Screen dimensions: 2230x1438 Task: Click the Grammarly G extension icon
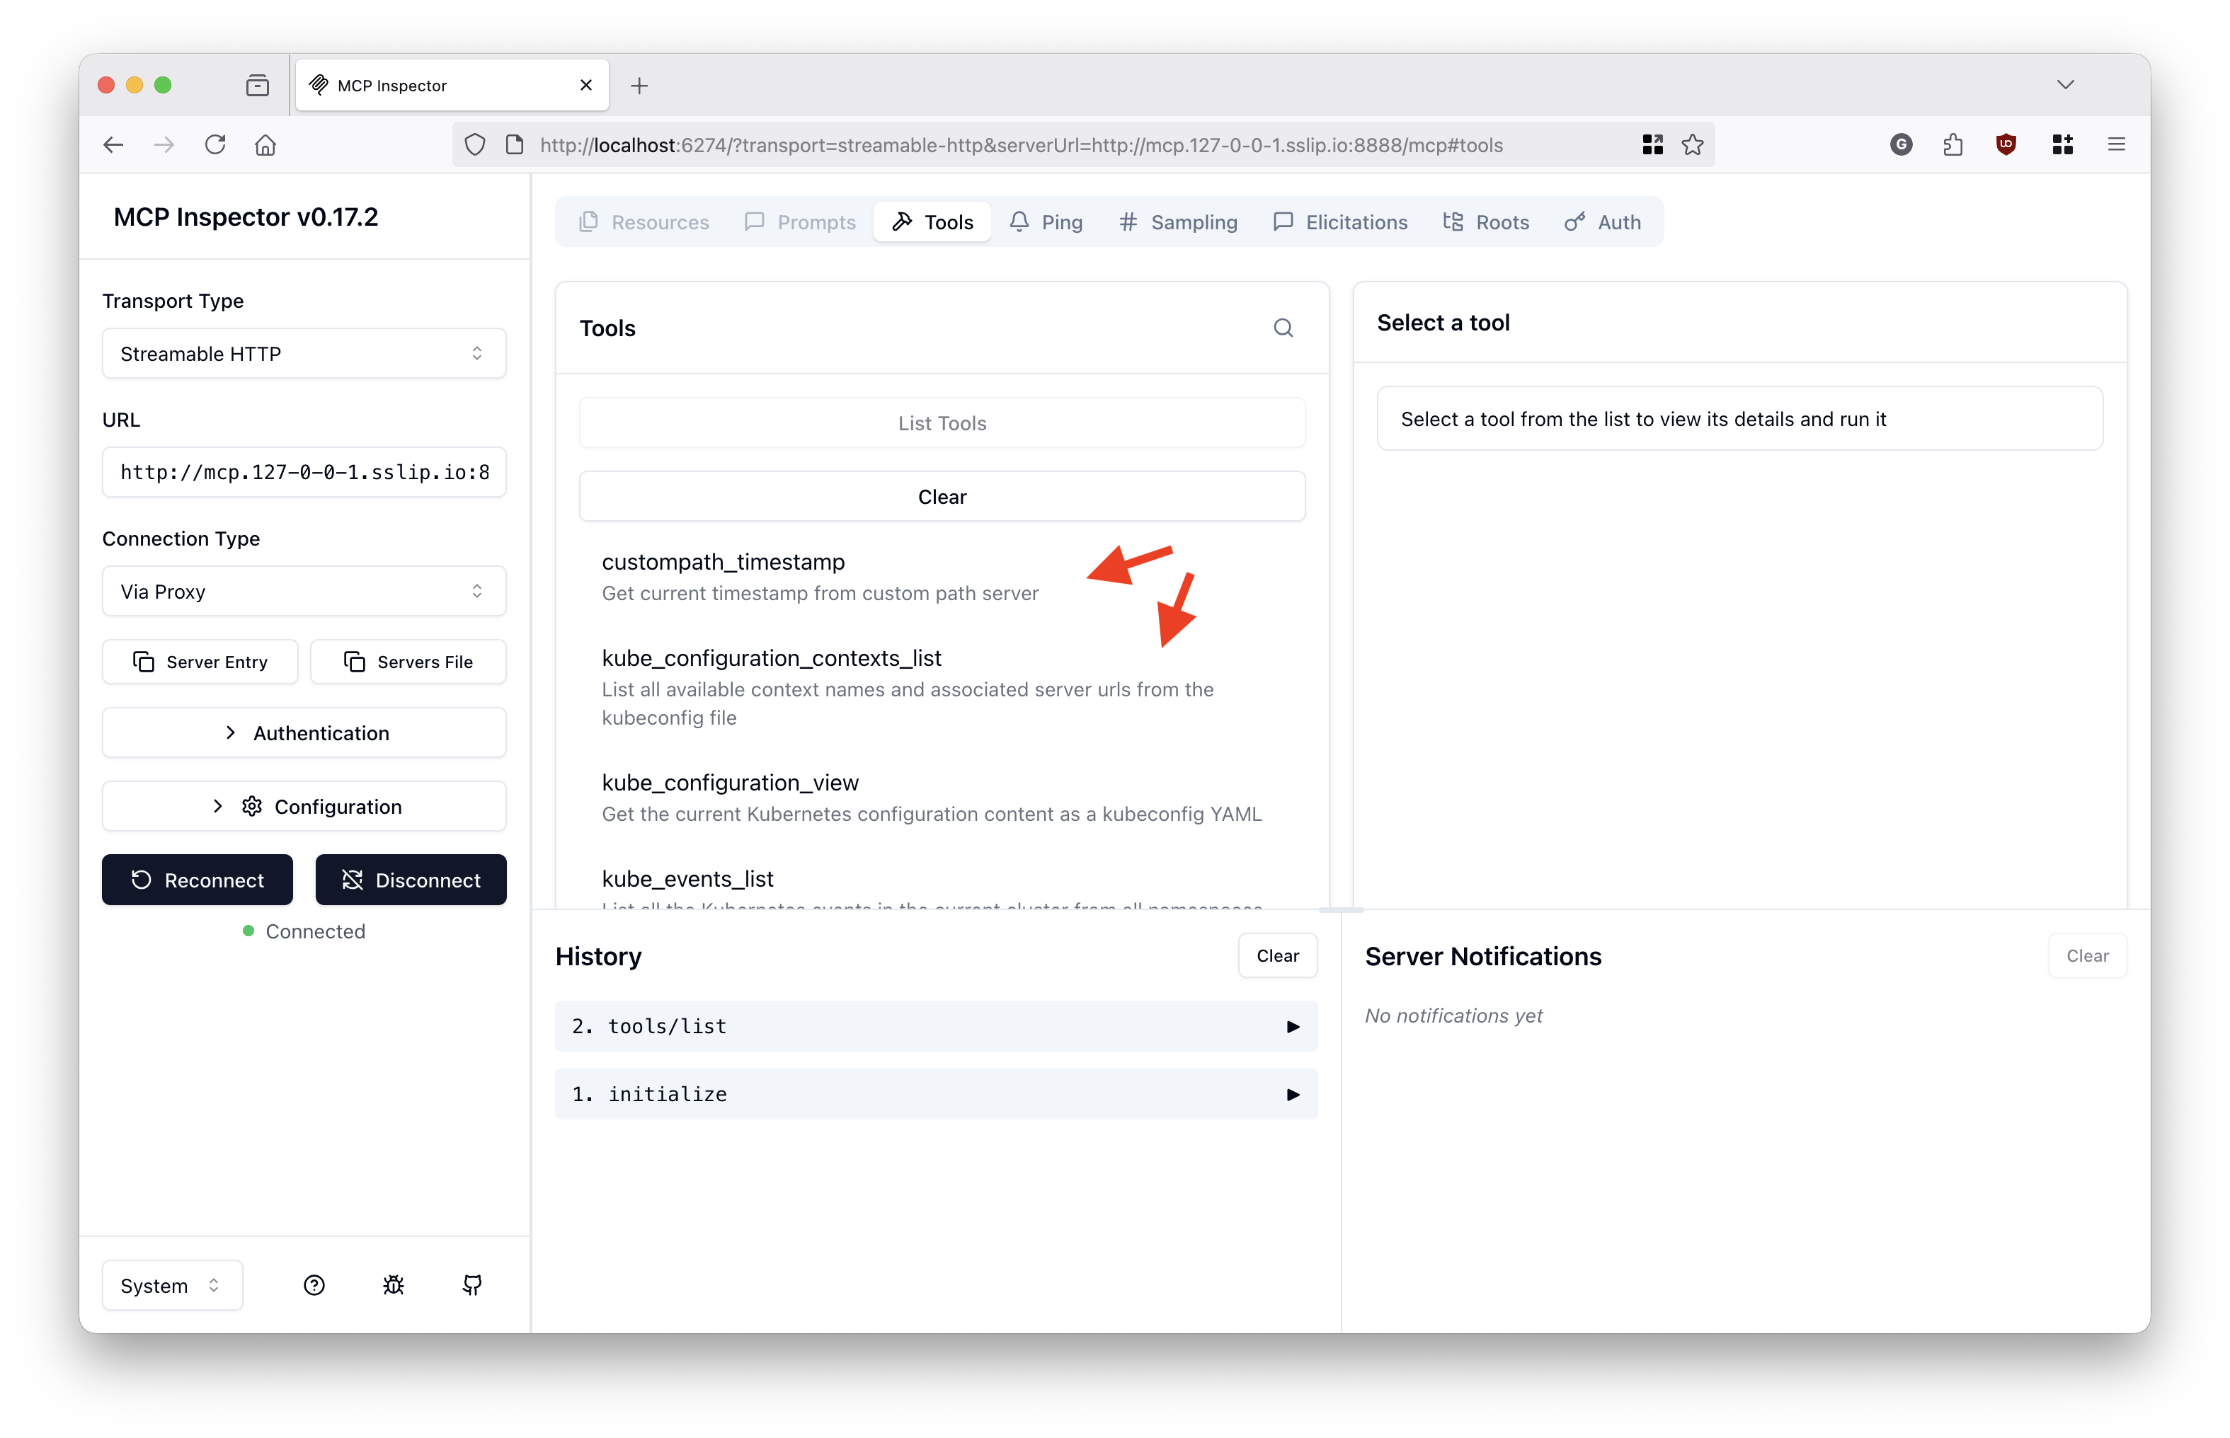click(x=1900, y=145)
